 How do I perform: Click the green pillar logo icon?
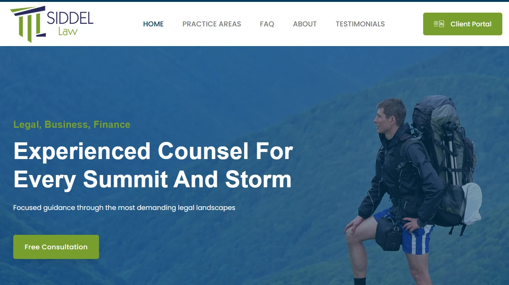pos(28,24)
